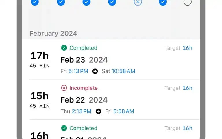Tap the blue checkmark circle left of the empty circle
Screen dimensions: 222x139
tap(163, 2)
